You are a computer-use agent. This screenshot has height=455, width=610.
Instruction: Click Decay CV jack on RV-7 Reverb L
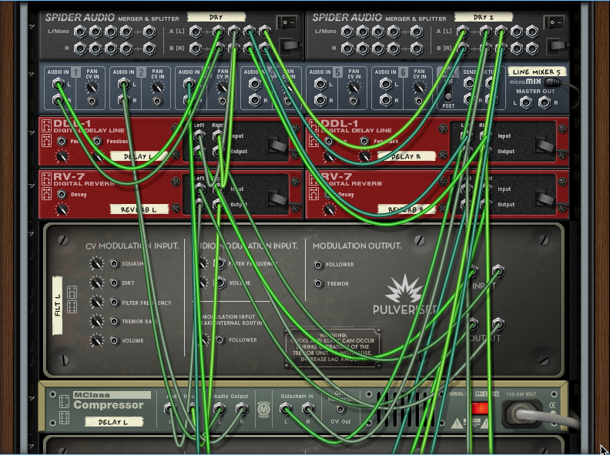(x=62, y=194)
